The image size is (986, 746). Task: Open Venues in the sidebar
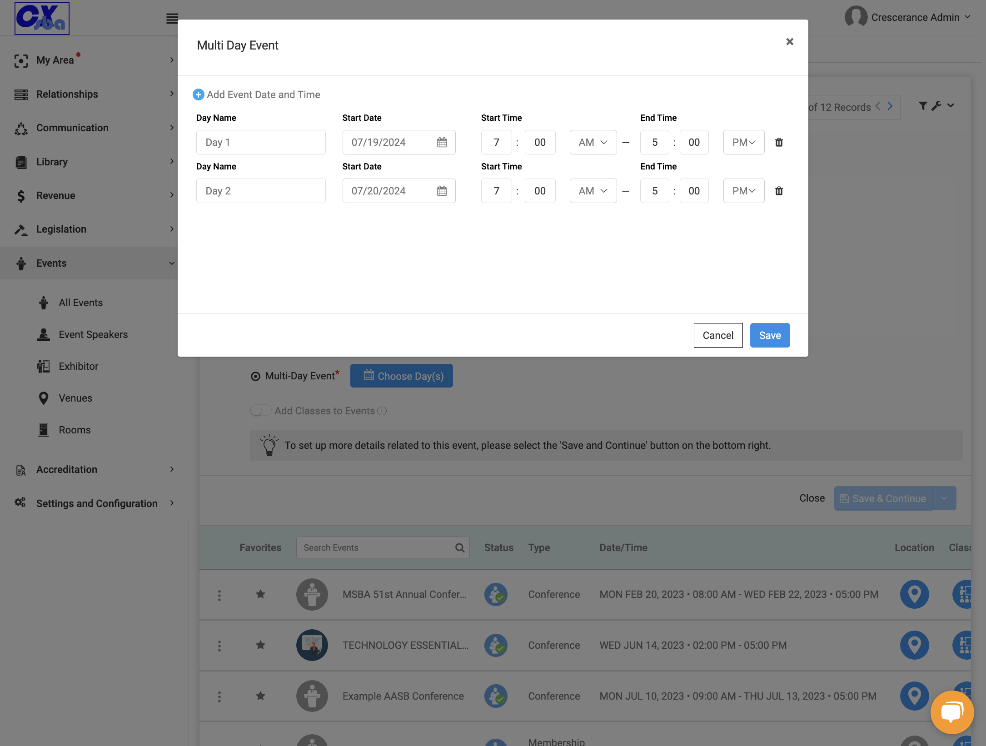(x=75, y=398)
